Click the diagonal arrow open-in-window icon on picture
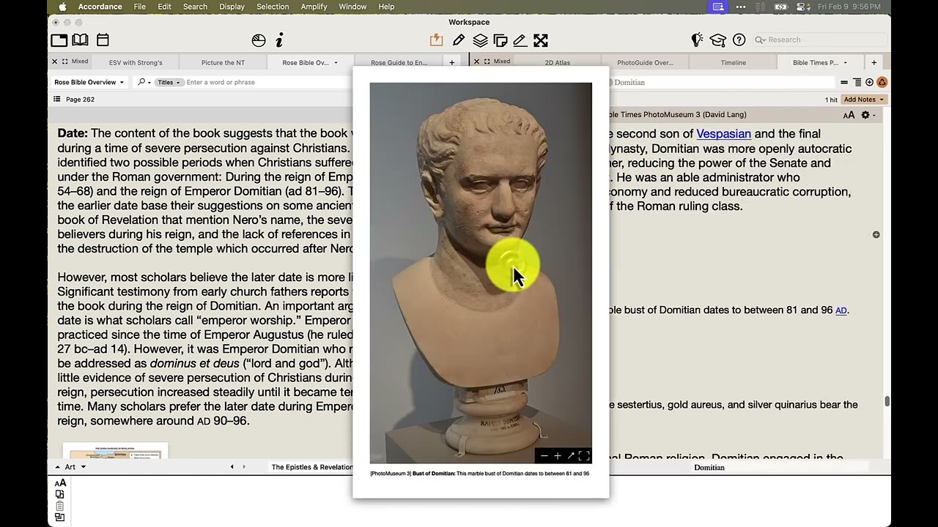Image resolution: width=938 pixels, height=527 pixels. [x=571, y=457]
